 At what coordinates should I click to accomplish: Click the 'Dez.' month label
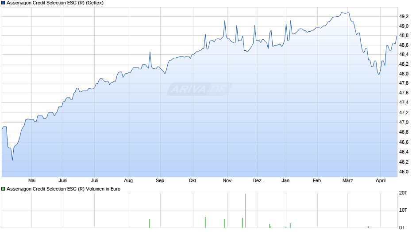258,180
